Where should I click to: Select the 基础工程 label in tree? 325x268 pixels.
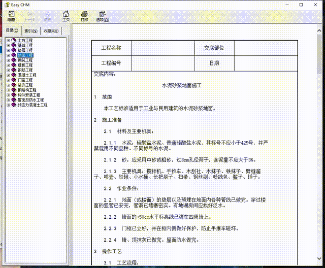tap(25, 45)
